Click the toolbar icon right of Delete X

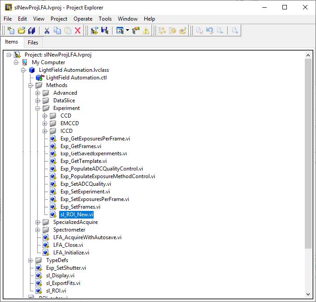(94, 31)
